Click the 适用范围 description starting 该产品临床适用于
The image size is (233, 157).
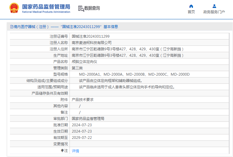coord(127,87)
